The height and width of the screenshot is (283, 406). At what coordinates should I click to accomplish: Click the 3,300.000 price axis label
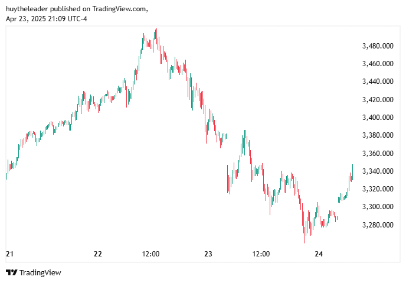tap(378, 207)
